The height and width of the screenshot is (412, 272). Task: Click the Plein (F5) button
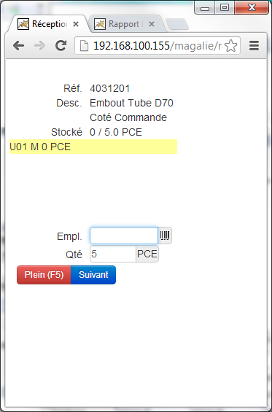pyautogui.click(x=44, y=275)
